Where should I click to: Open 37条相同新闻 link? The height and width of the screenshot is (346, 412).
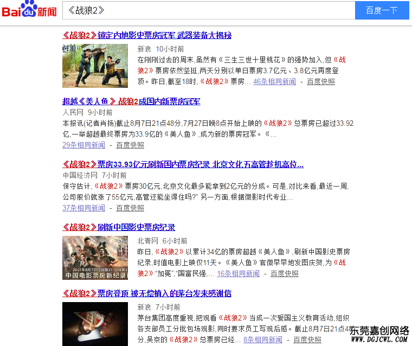point(84,208)
